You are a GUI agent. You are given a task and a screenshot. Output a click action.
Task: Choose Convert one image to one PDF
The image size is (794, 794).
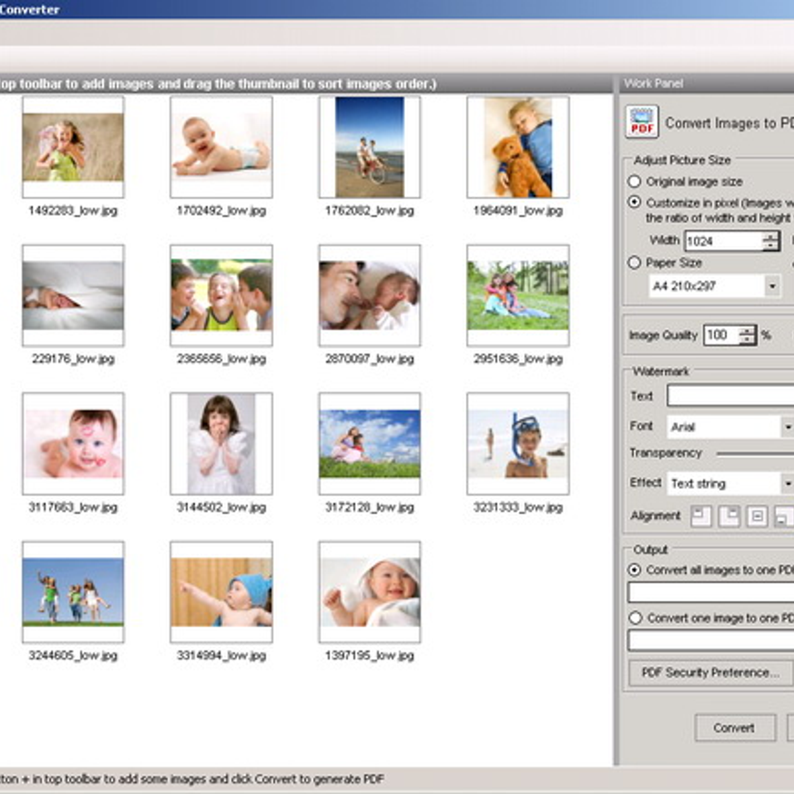click(636, 618)
